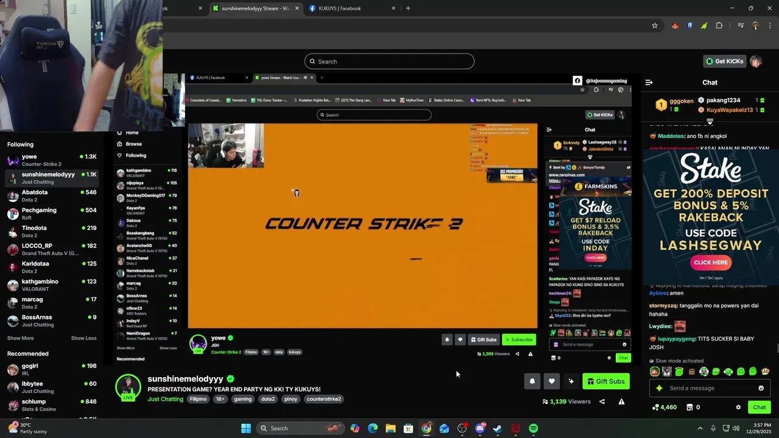This screenshot has height=438, width=779.
Task: Expand the chat leaderboard chevron
Action: (x=710, y=122)
